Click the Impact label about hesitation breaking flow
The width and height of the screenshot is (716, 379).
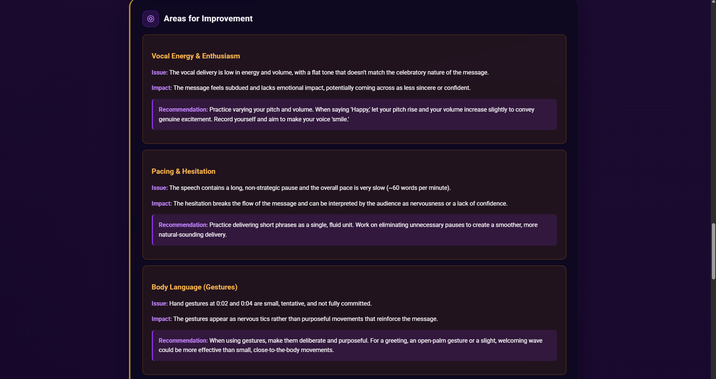162,204
